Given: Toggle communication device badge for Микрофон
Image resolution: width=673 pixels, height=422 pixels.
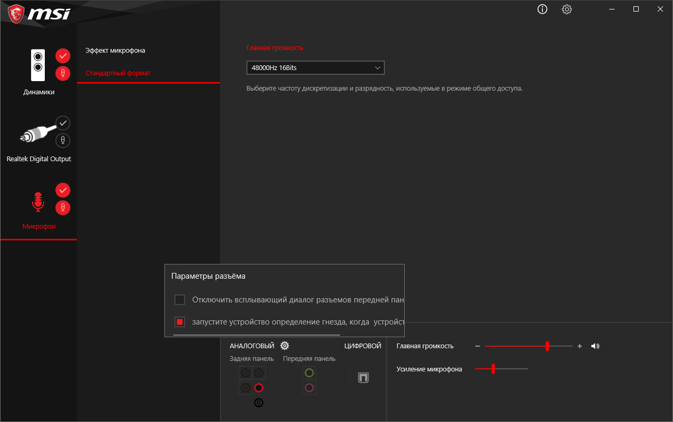Looking at the screenshot, I should click(63, 208).
